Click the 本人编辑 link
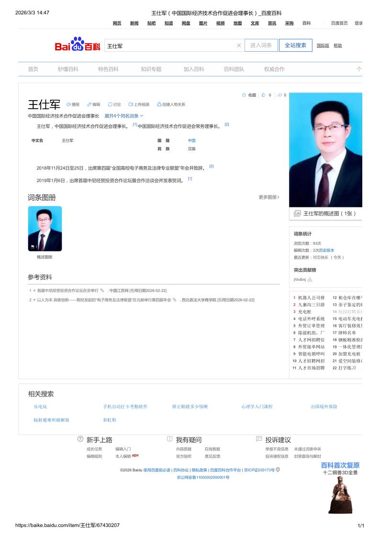380x538 pixels. tap(123, 457)
